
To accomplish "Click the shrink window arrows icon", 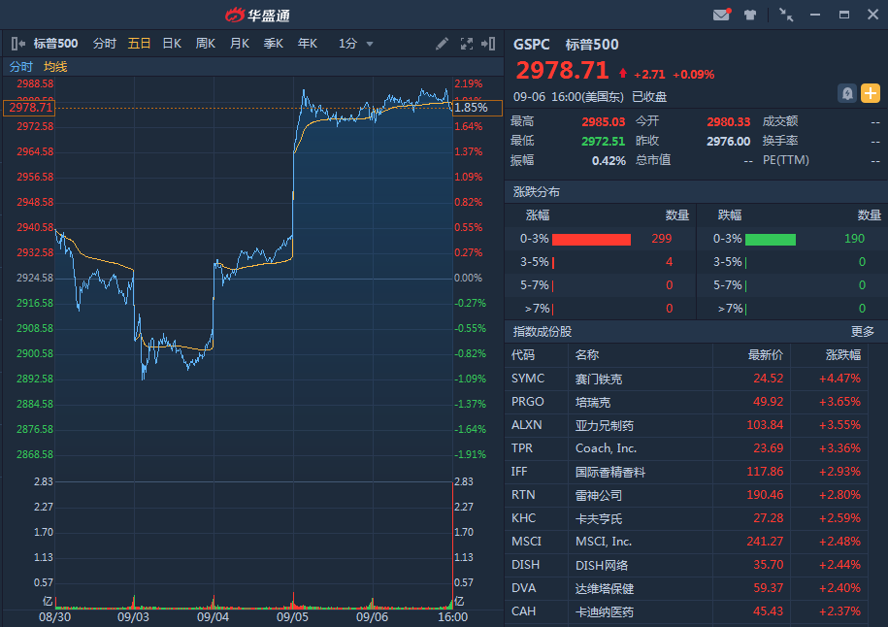I will [786, 15].
